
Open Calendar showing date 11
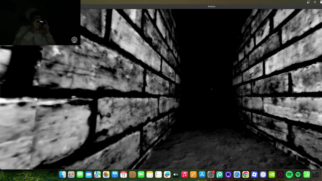click(x=124, y=174)
